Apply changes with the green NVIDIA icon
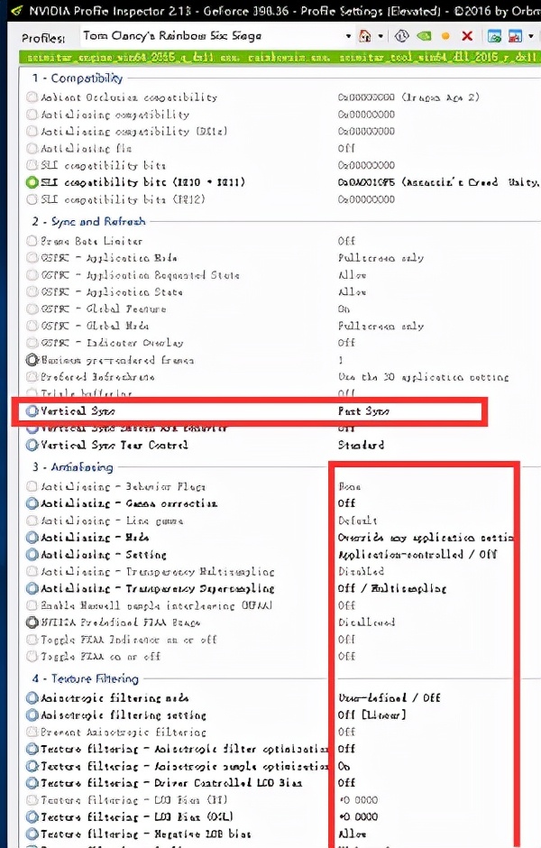Image resolution: width=541 pixels, height=848 pixels. (x=423, y=34)
